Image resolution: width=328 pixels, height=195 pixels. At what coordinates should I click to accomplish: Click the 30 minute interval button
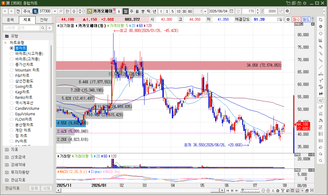[184, 11]
